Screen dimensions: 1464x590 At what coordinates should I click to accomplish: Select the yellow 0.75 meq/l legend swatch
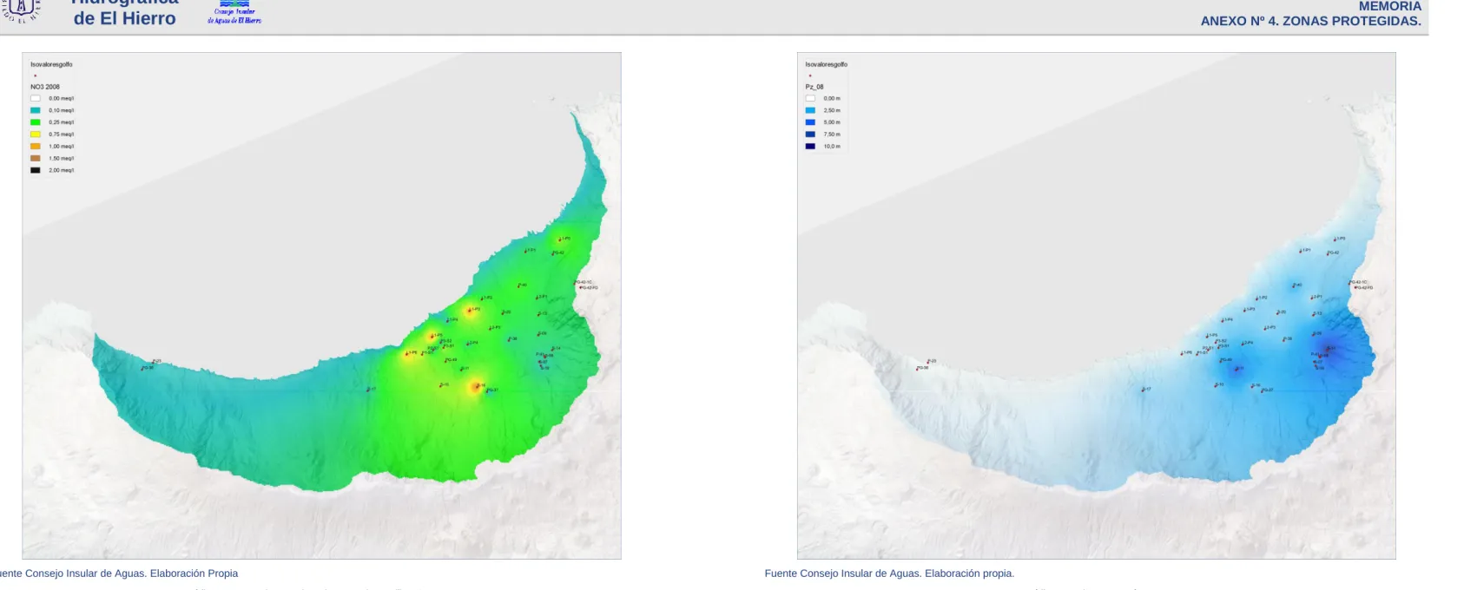click(36, 134)
